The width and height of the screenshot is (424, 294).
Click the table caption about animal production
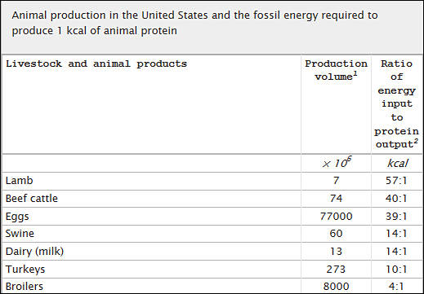[x=194, y=23]
